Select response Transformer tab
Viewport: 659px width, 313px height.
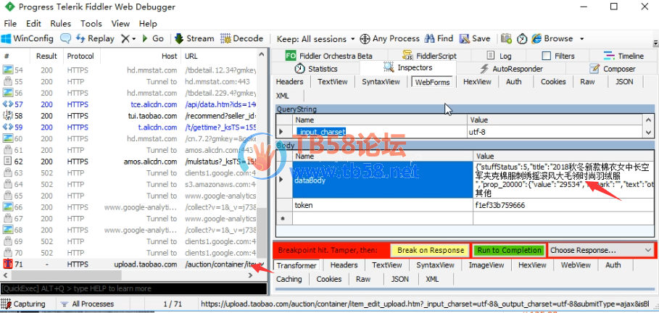tap(296, 265)
